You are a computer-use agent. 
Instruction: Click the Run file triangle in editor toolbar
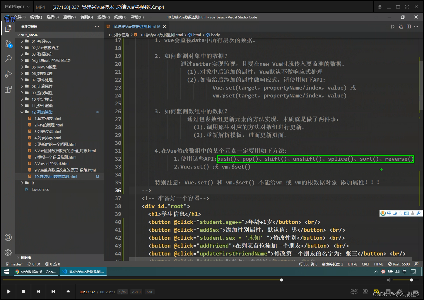click(393, 27)
